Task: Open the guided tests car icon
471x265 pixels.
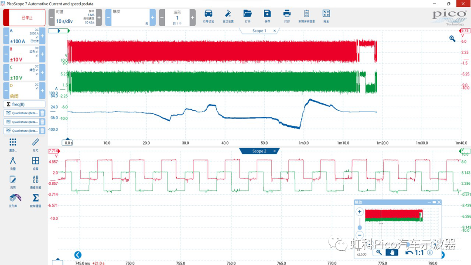Action: [x=208, y=16]
